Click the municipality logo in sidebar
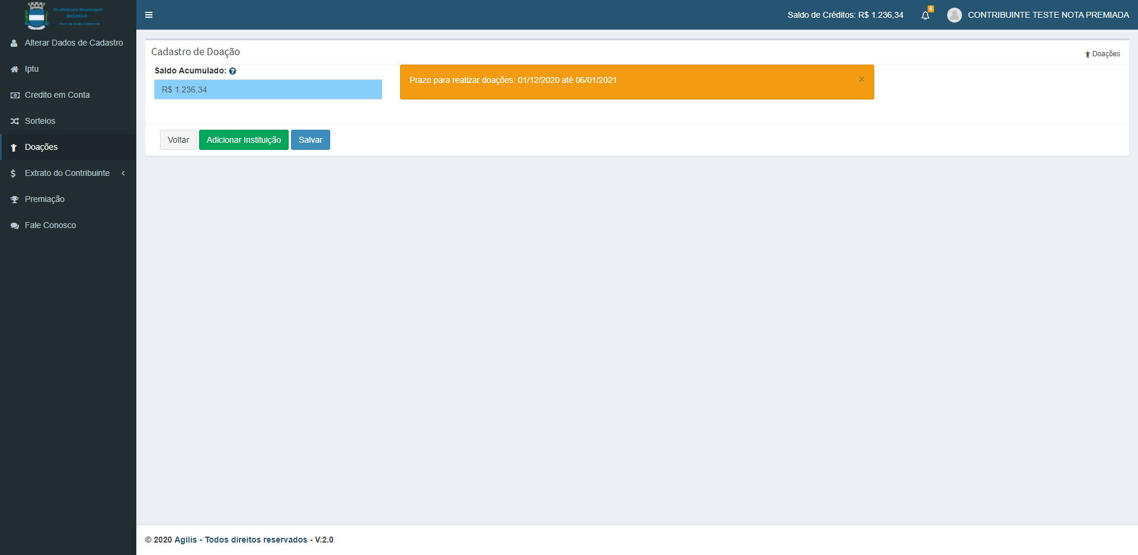 click(37, 15)
